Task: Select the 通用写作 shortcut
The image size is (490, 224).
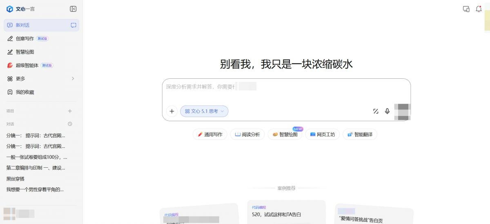Action: click(210, 135)
